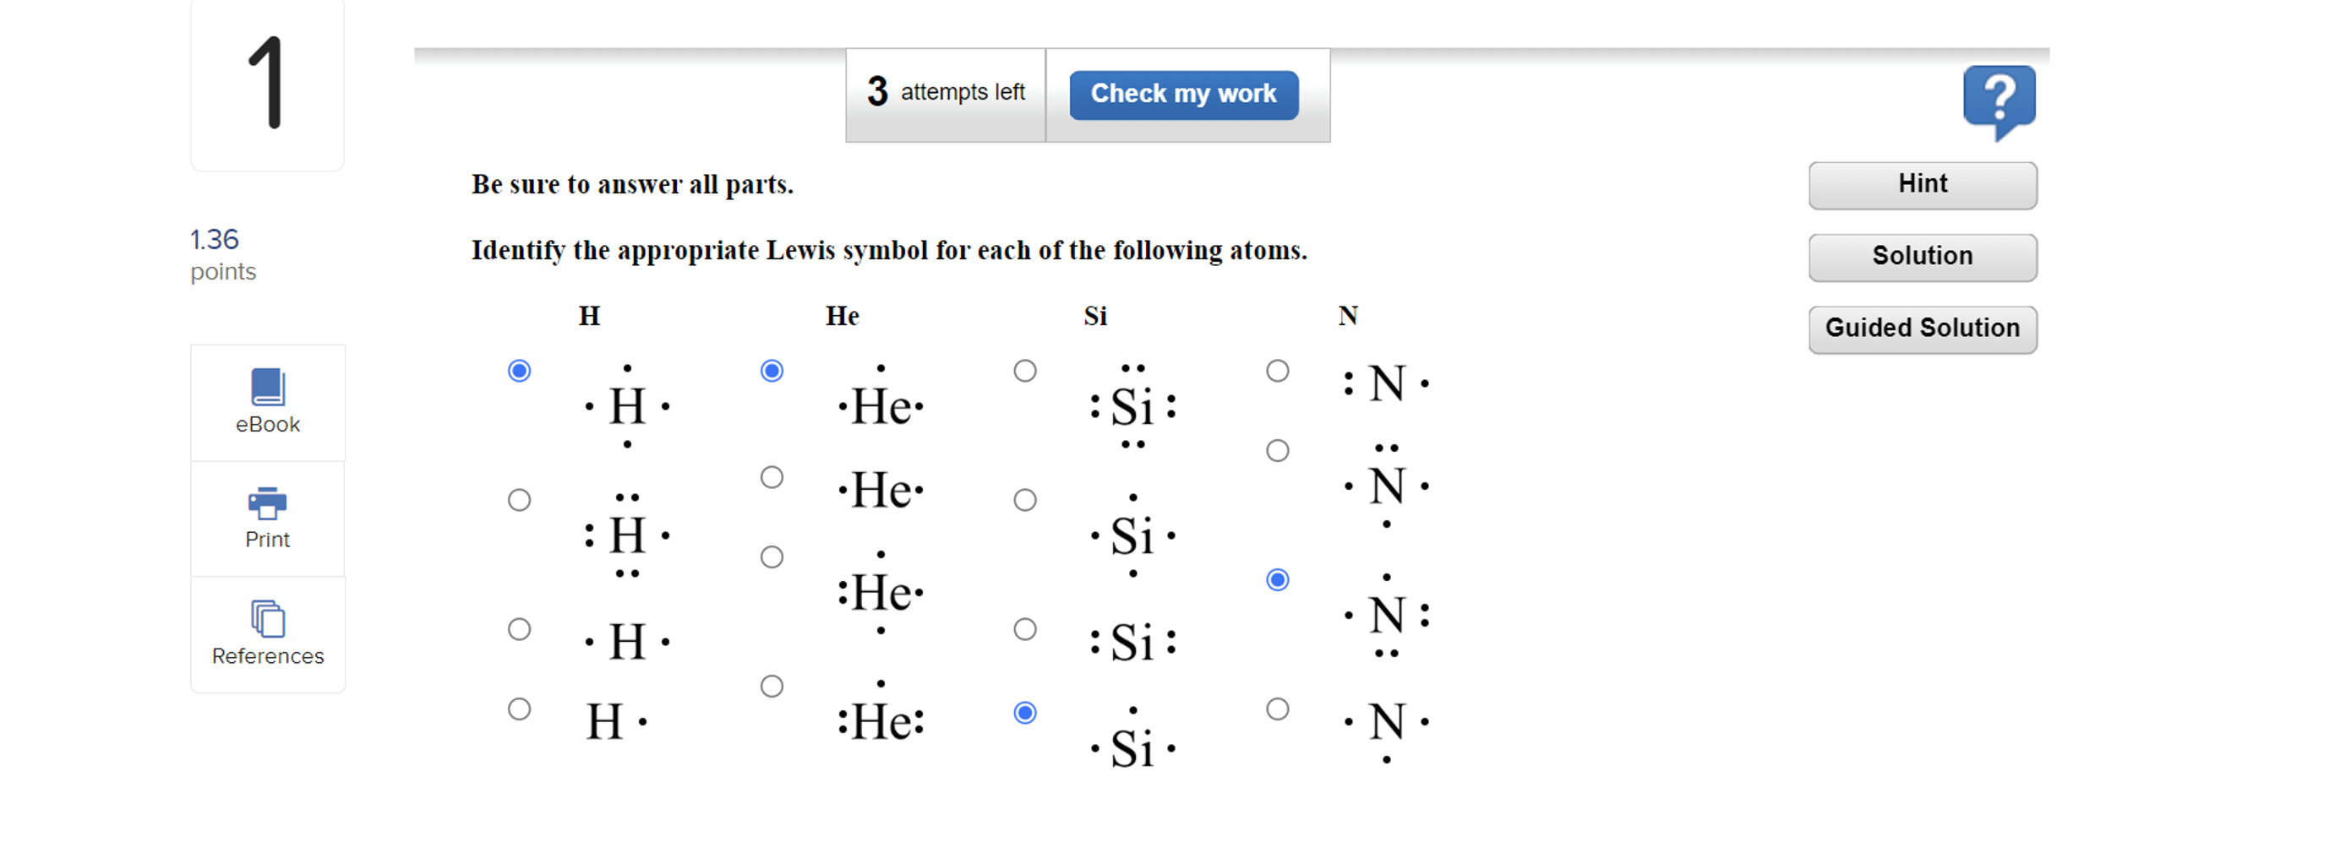Click the Hint button

[1922, 184]
